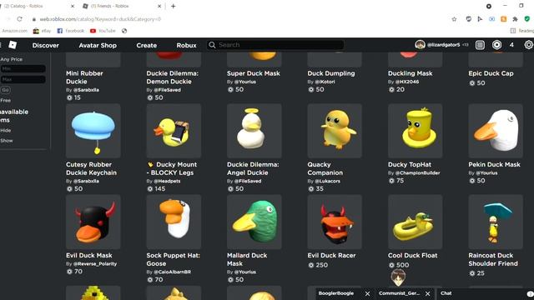Focus the Roblox search field

click(275, 45)
